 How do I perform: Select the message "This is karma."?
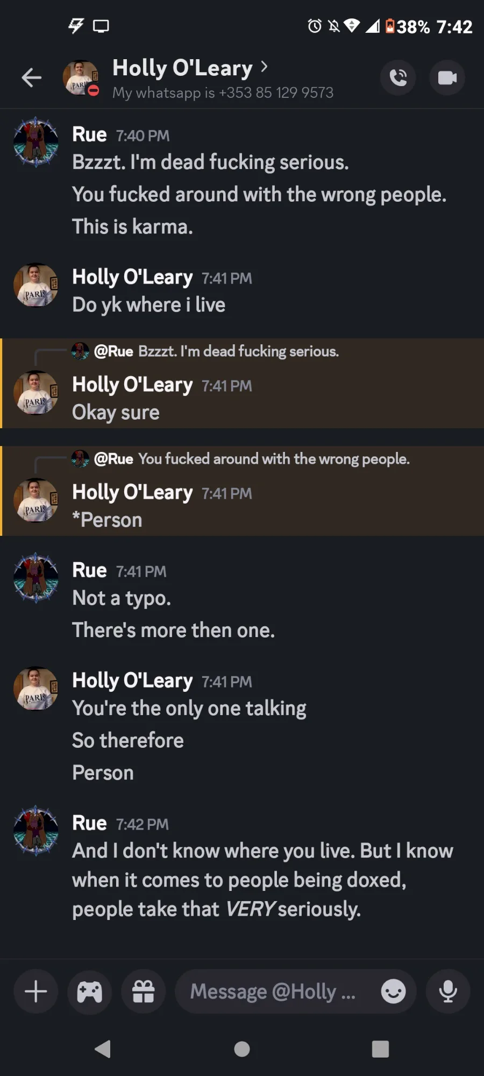coord(133,226)
